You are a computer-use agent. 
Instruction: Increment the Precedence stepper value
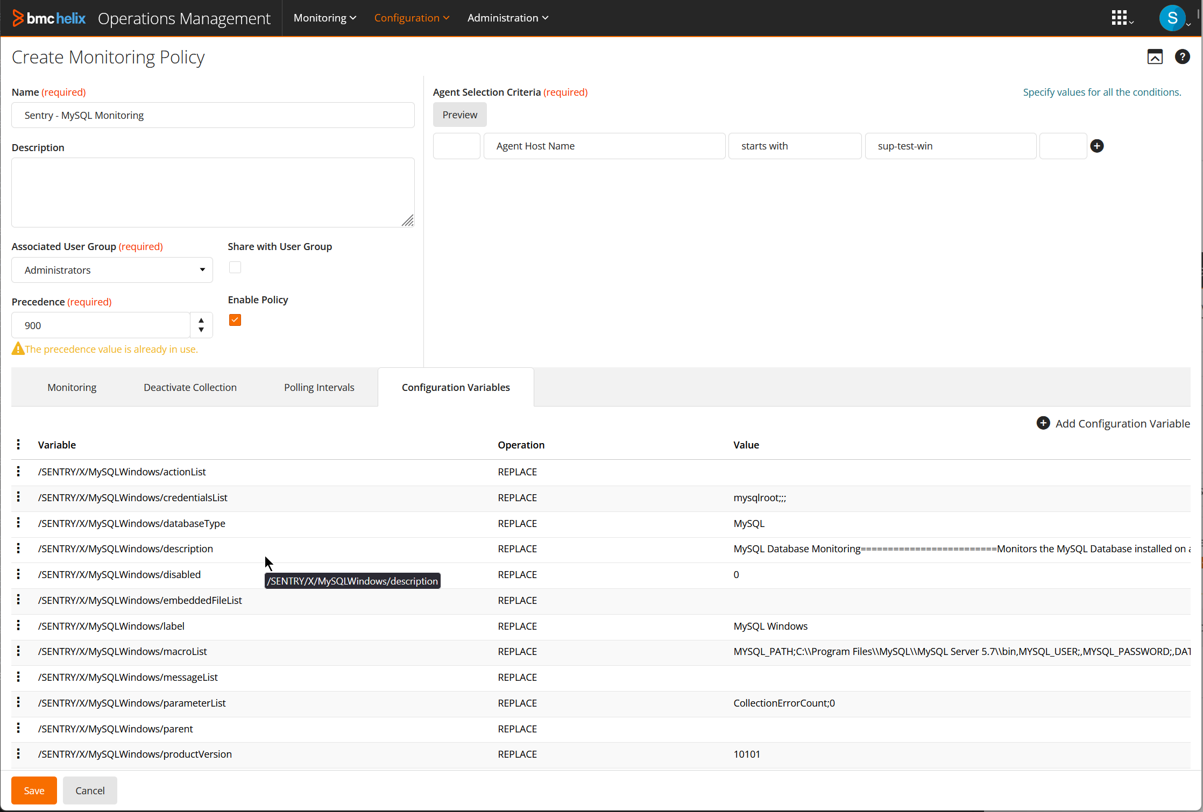[x=200, y=320]
